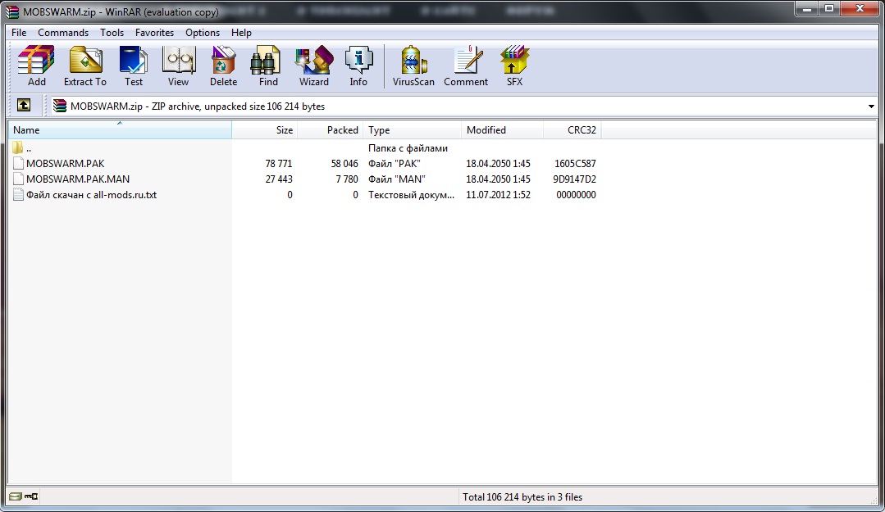
Task: Open the Help menu
Action: 241,33
